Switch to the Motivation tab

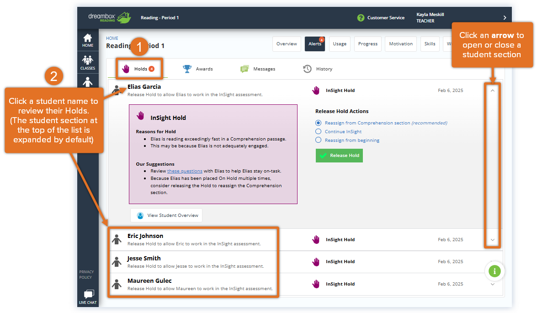401,44
